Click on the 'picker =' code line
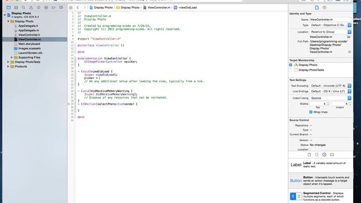The height and width of the screenshot is (203, 361). 92,78
